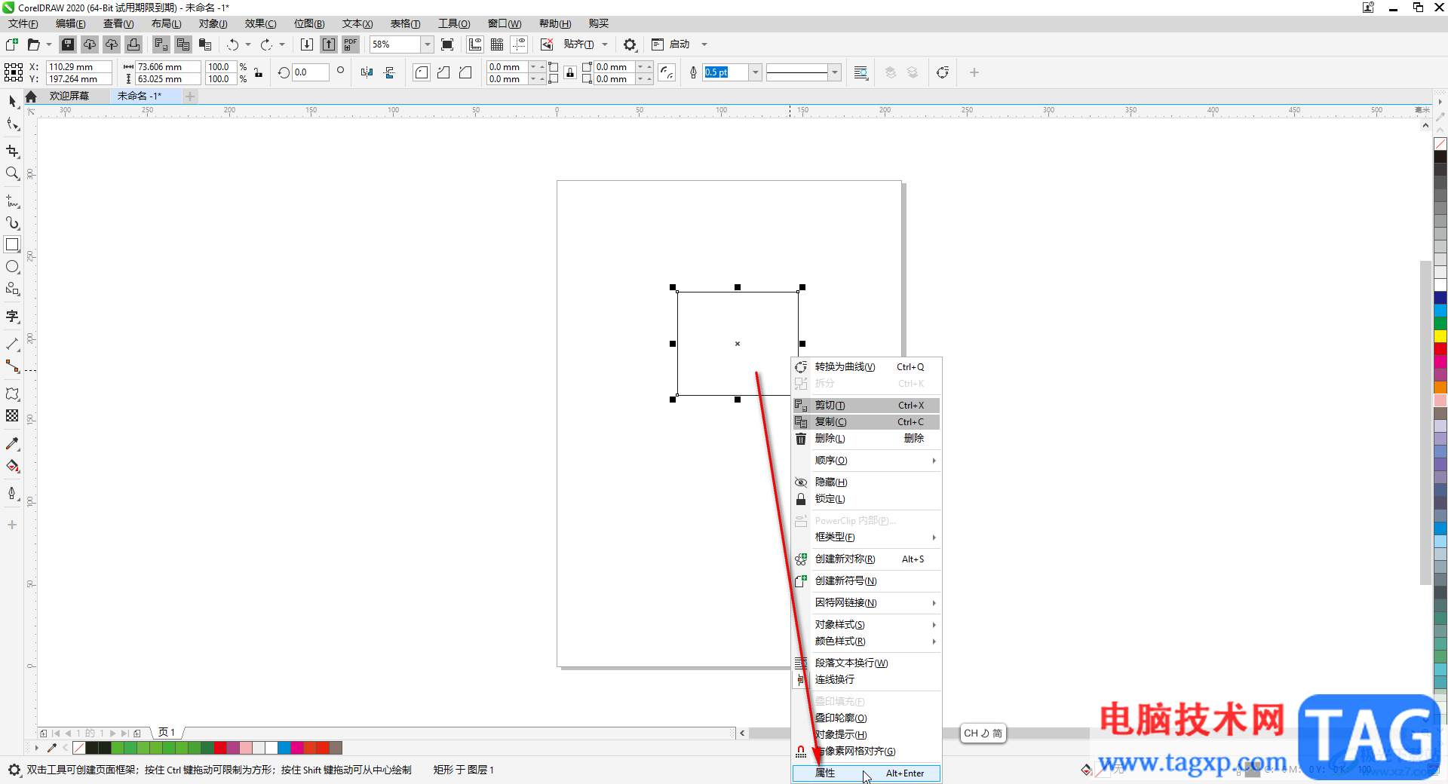Click the Save icon in toolbar
The image size is (1448, 784).
coord(68,44)
